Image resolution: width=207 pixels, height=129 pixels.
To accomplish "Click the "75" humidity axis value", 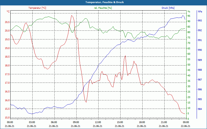I will coord(189,38).
